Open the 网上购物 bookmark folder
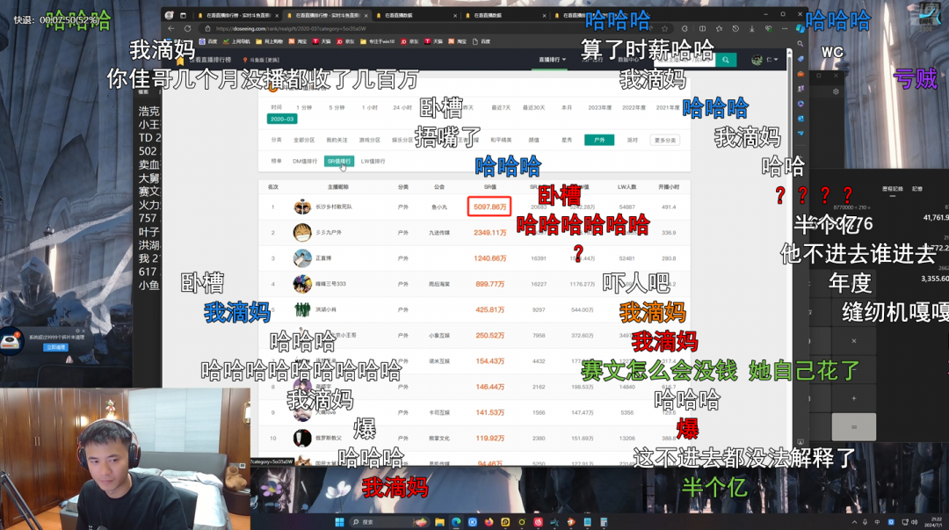Image resolution: width=949 pixels, height=530 pixels. [270, 42]
